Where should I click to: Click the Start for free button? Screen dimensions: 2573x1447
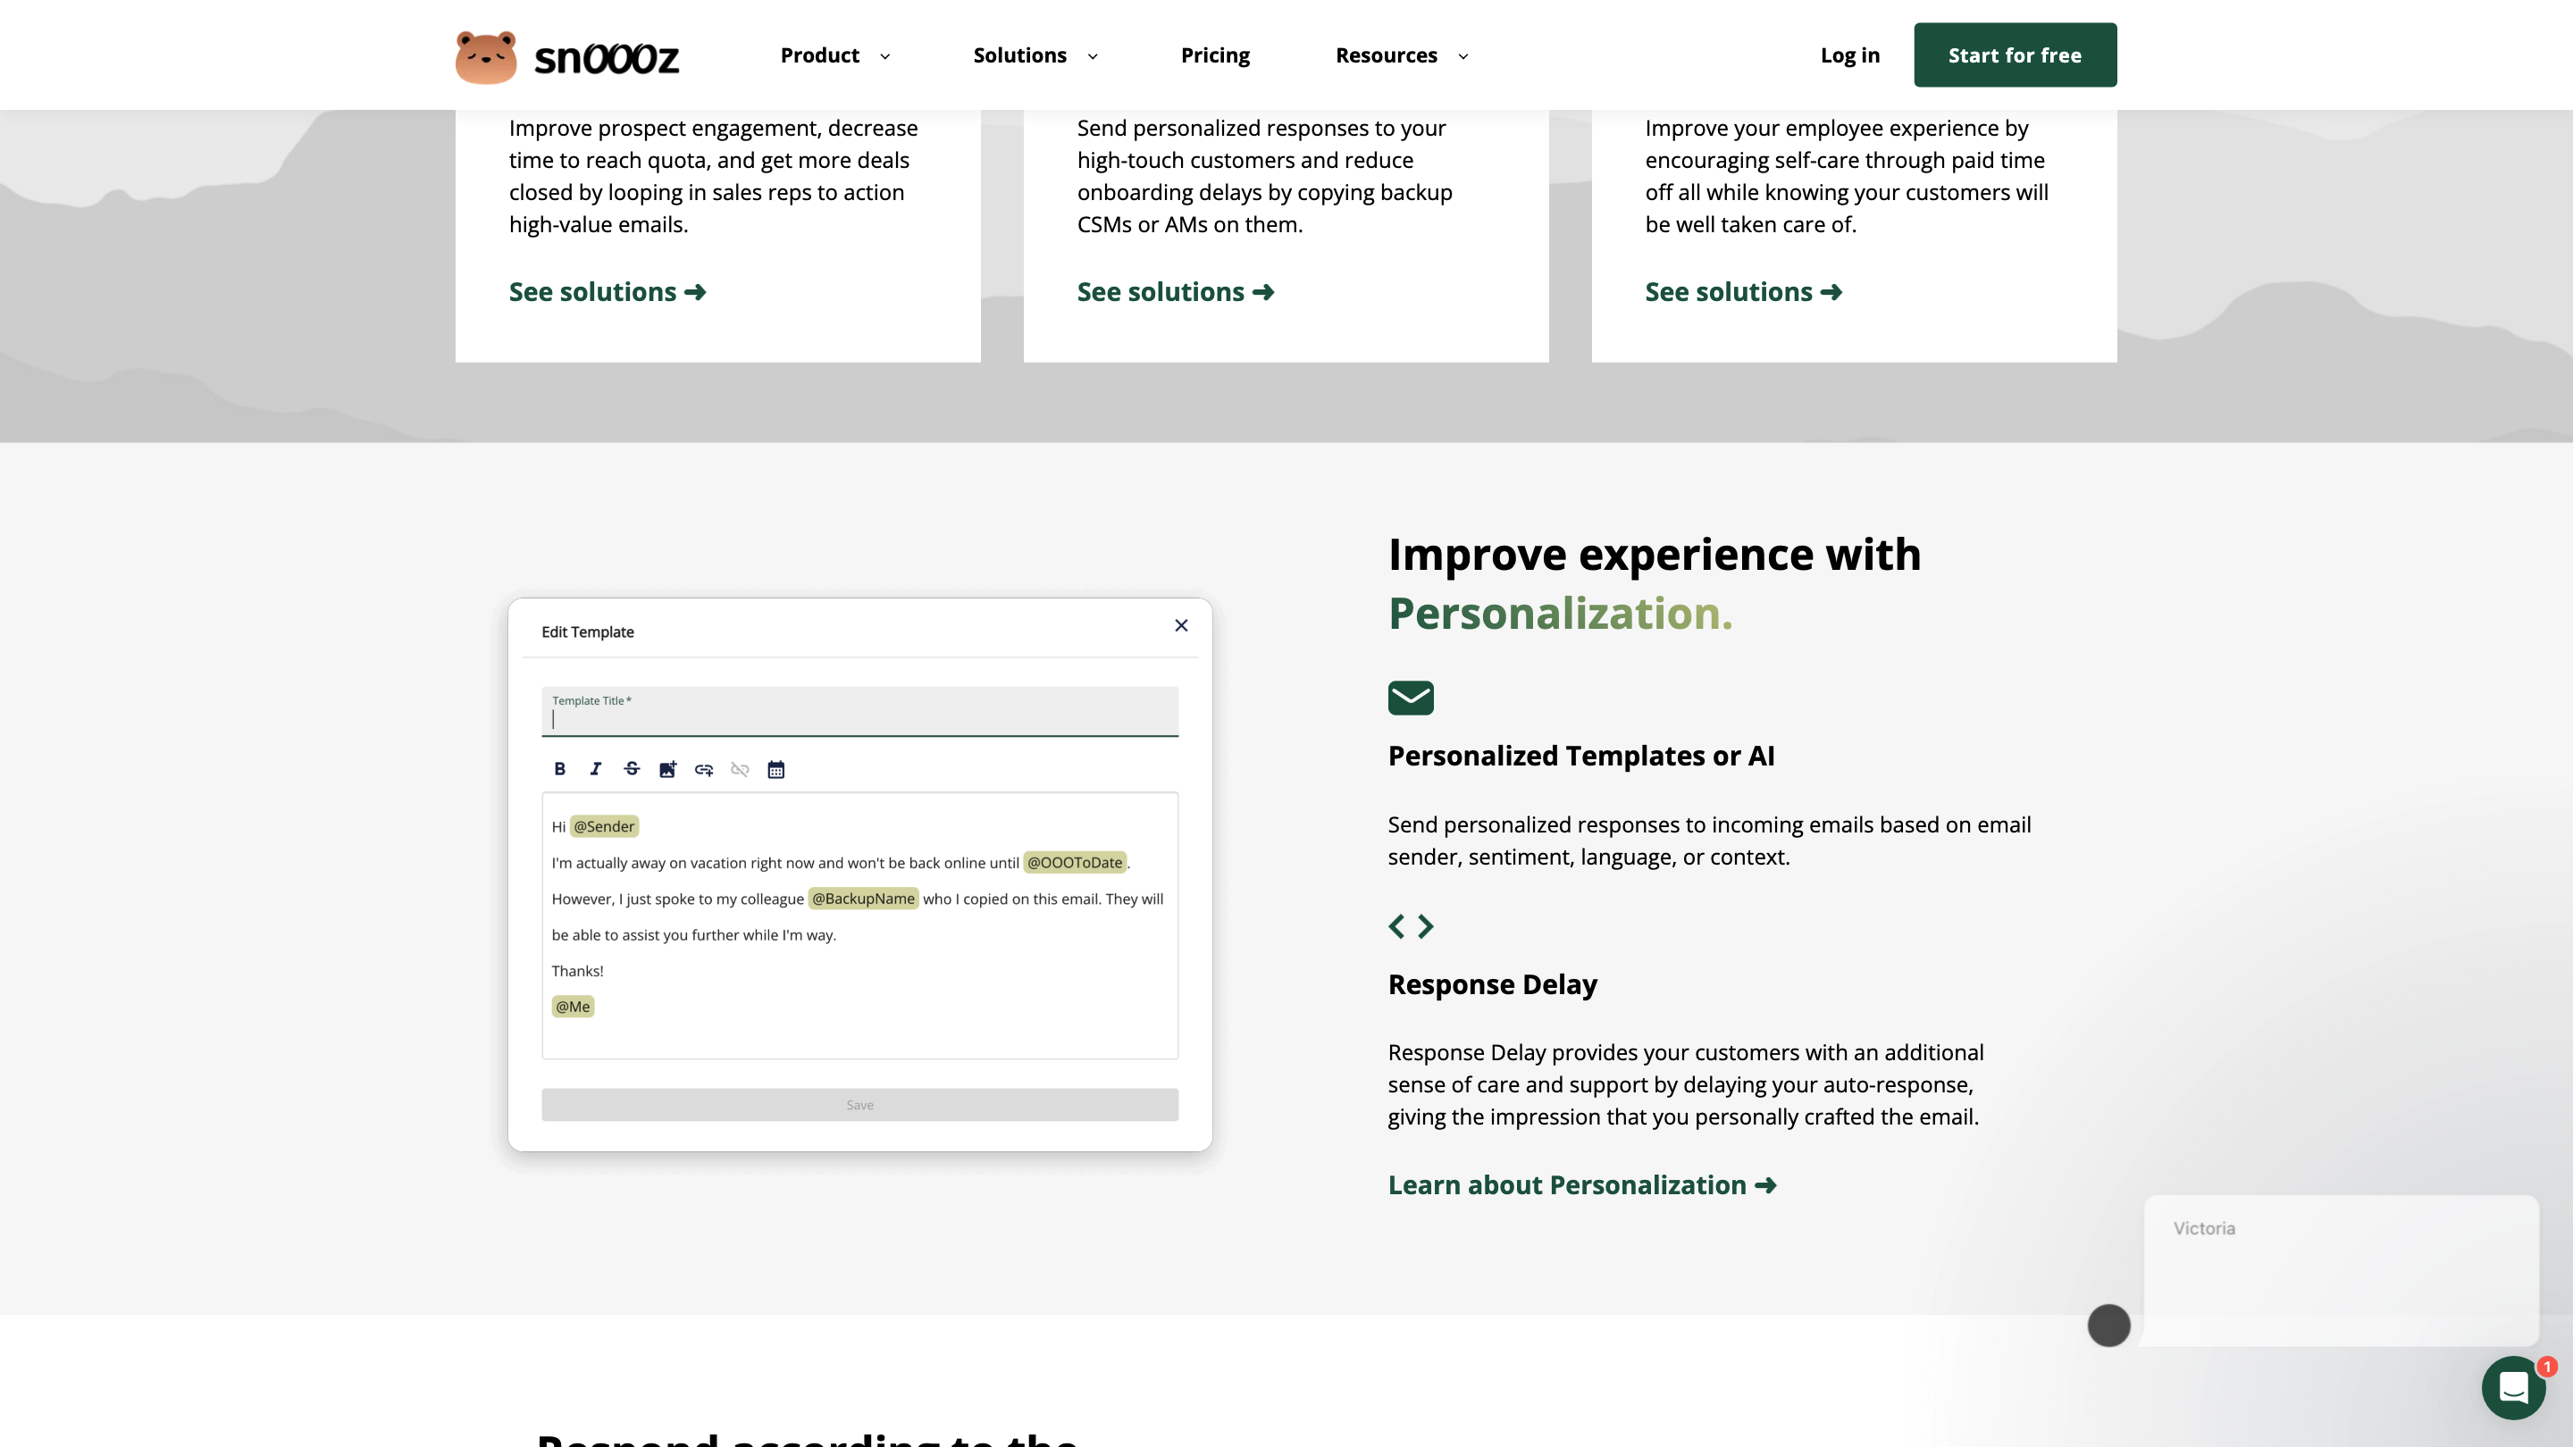(x=2015, y=56)
